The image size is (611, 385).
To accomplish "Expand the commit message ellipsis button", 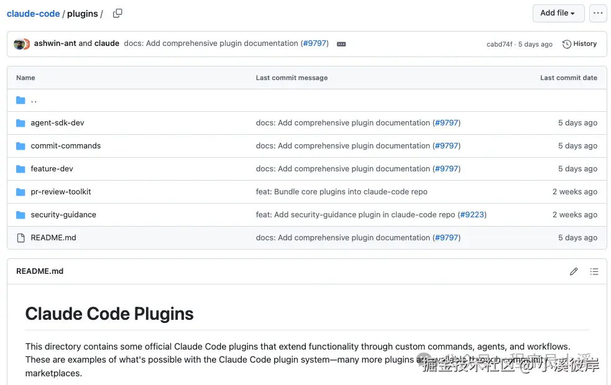I will [341, 44].
